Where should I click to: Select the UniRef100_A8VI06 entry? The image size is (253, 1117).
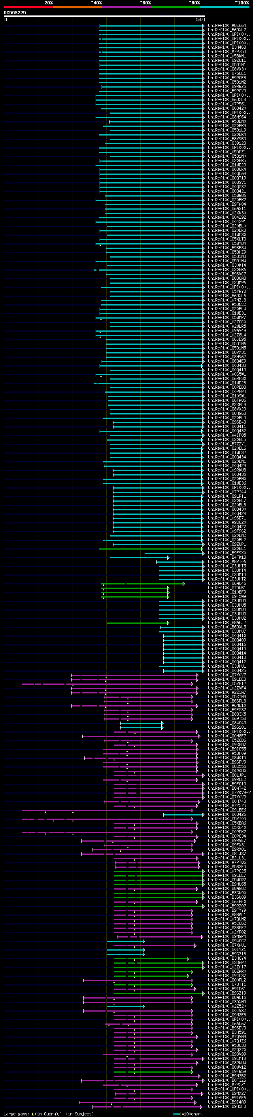(227, 561)
